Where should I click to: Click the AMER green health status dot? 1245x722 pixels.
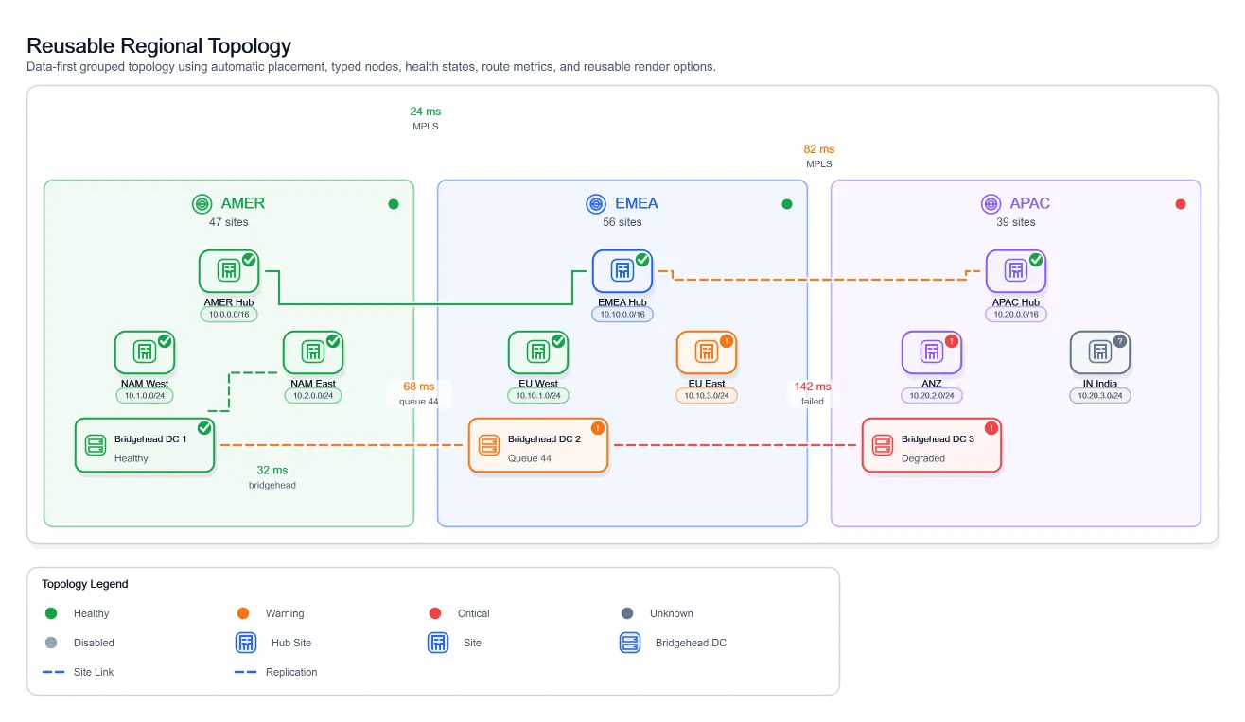pos(394,204)
